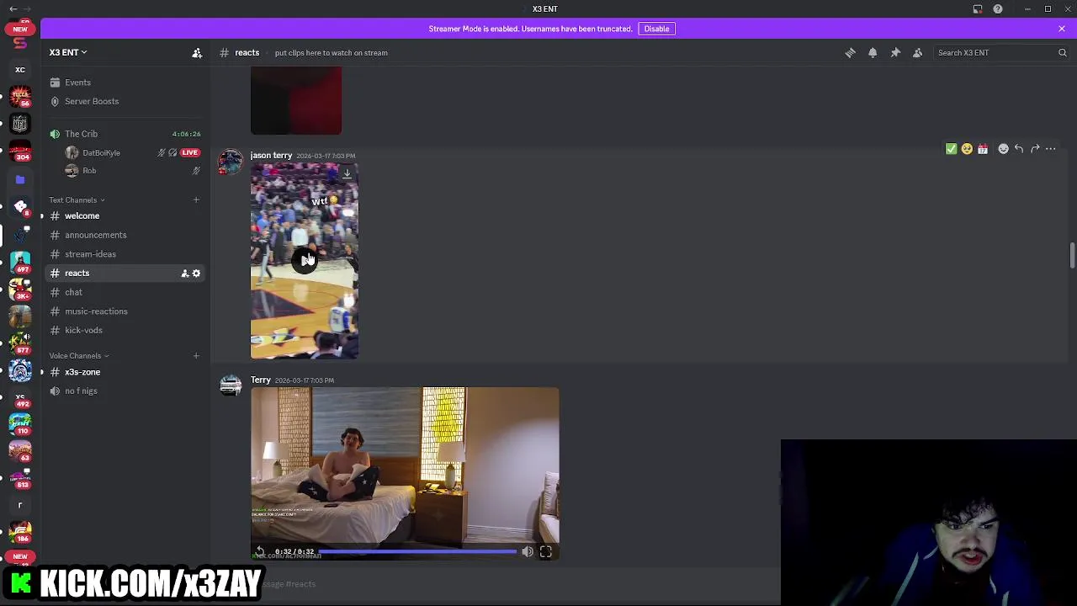Add a new text channel

click(196, 199)
